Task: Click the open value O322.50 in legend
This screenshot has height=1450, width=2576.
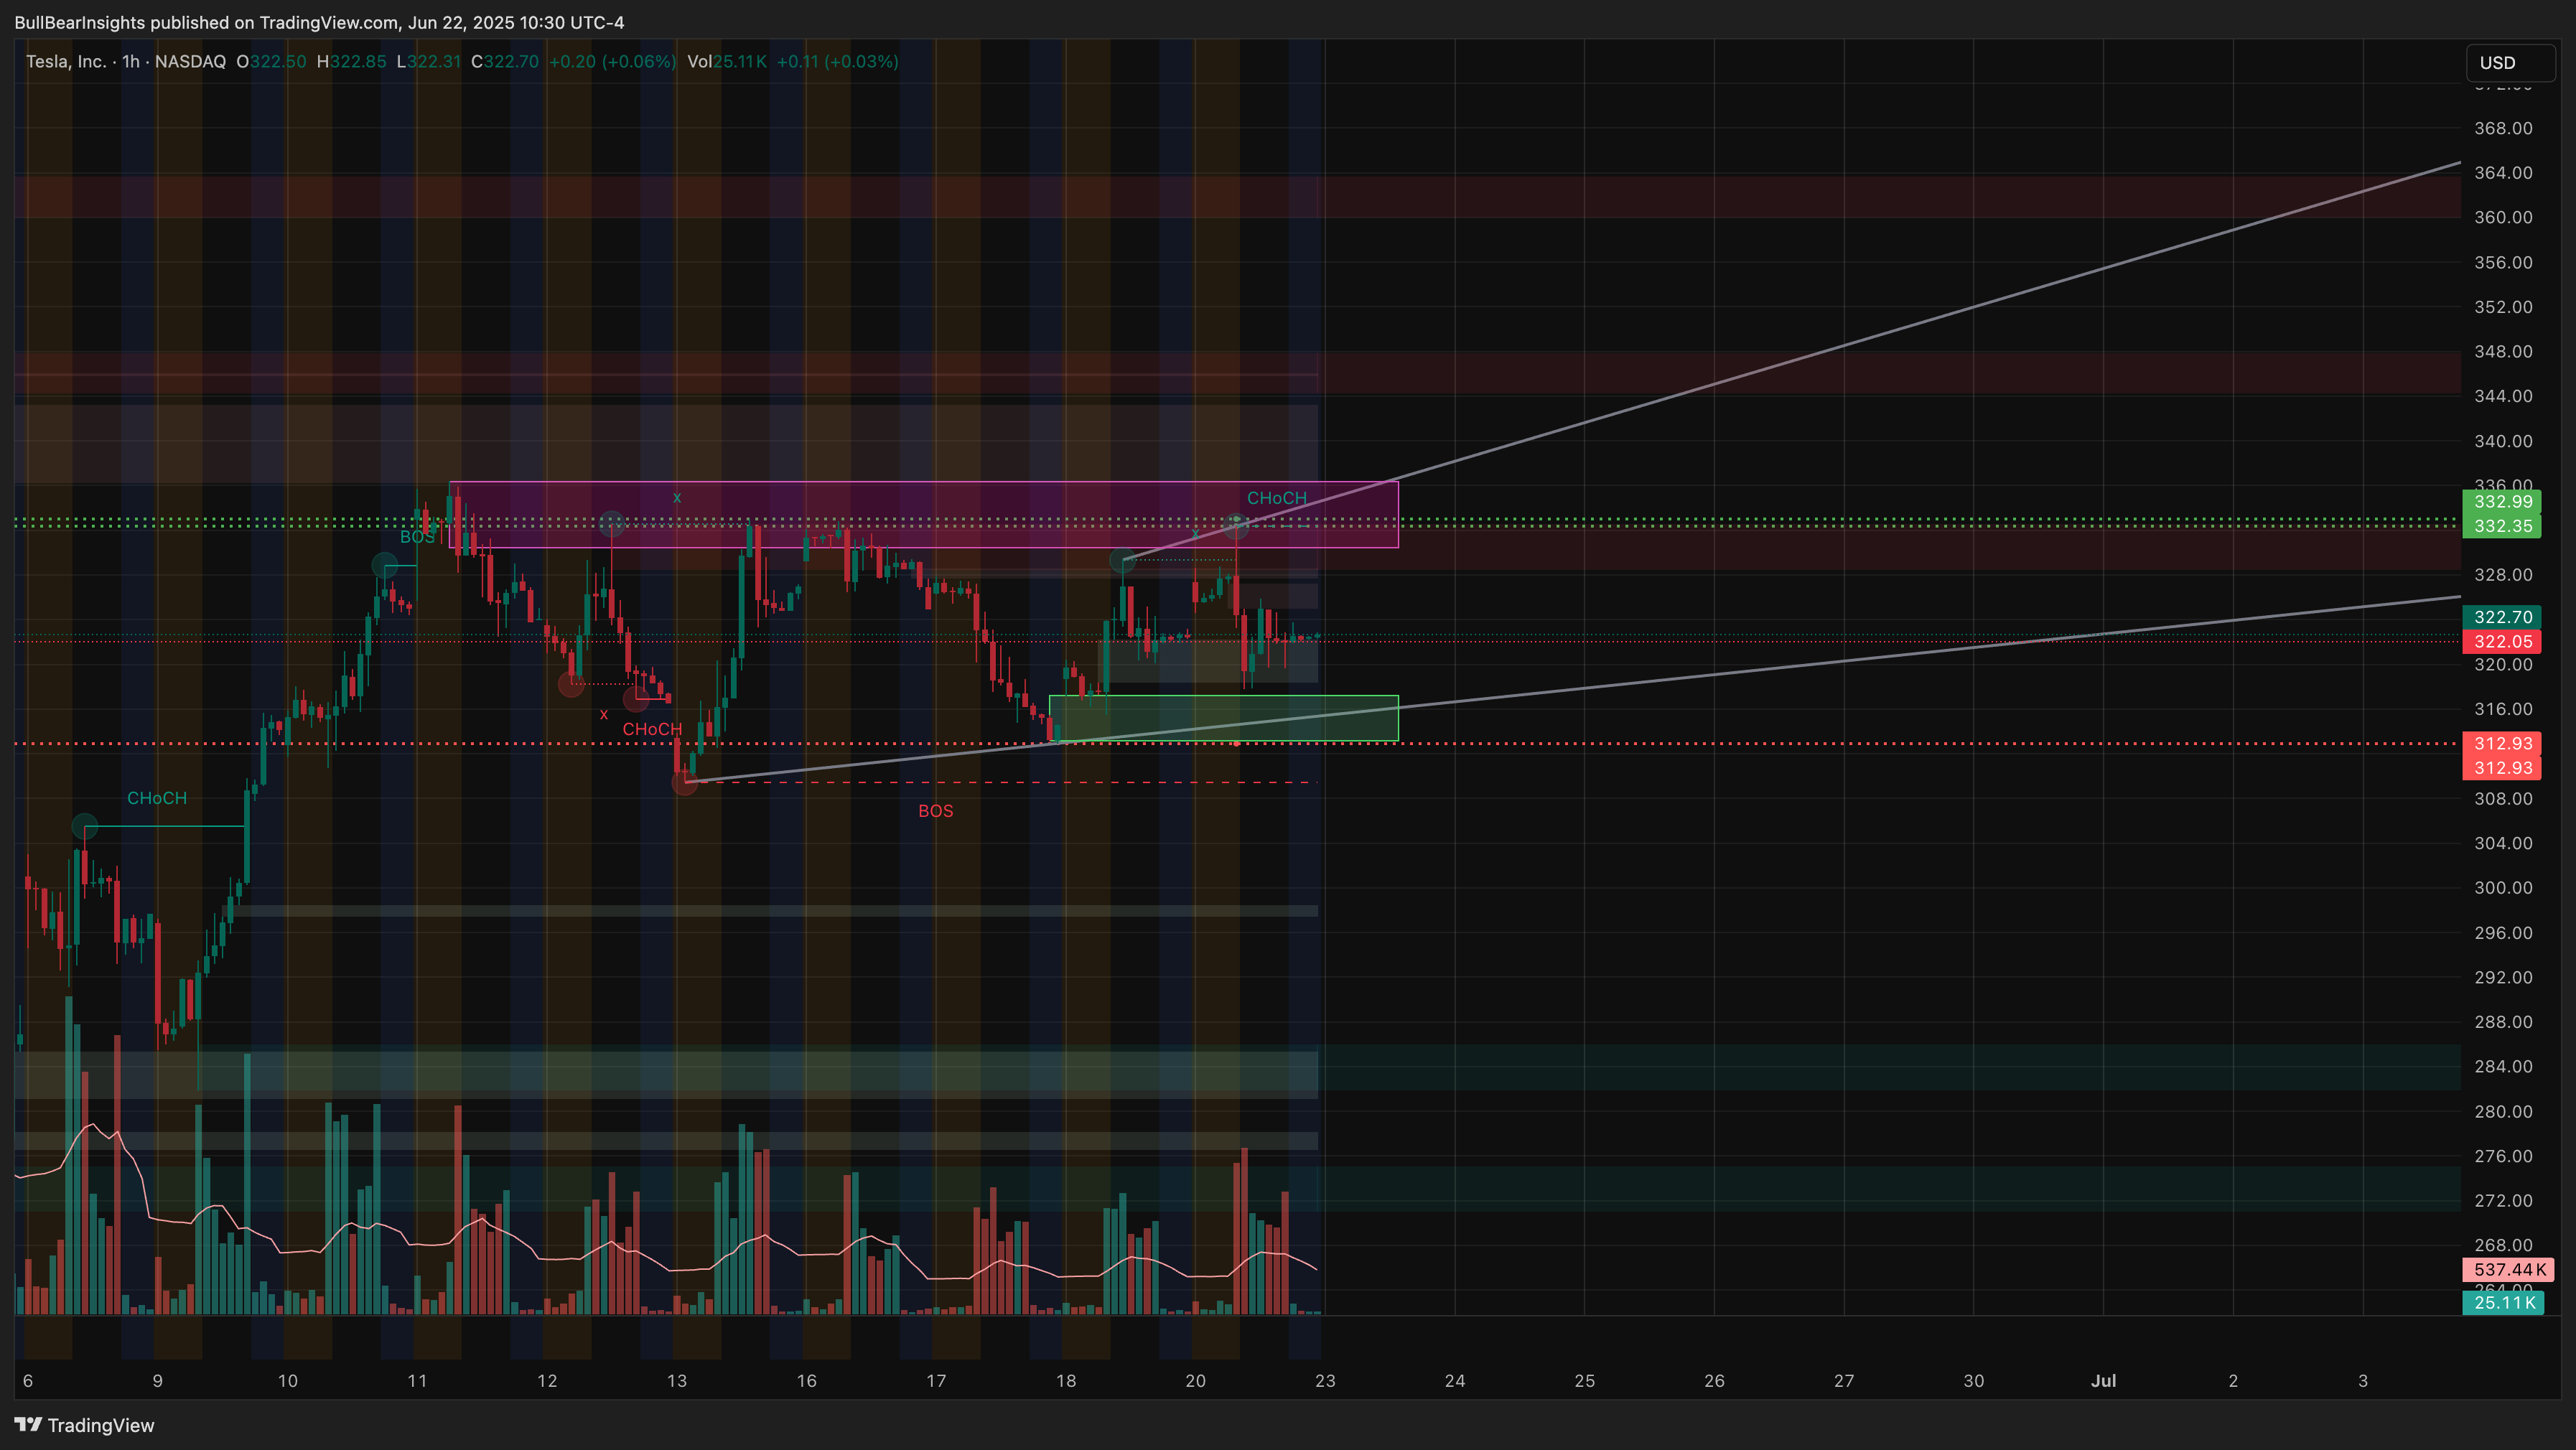Action: [271, 61]
